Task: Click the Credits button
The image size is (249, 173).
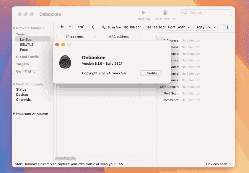Action: [x=151, y=73]
